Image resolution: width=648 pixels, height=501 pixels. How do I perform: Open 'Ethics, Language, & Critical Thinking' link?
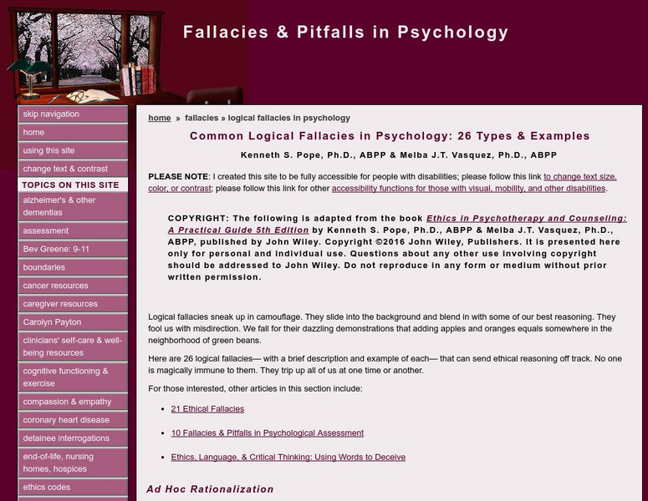pyautogui.click(x=288, y=458)
